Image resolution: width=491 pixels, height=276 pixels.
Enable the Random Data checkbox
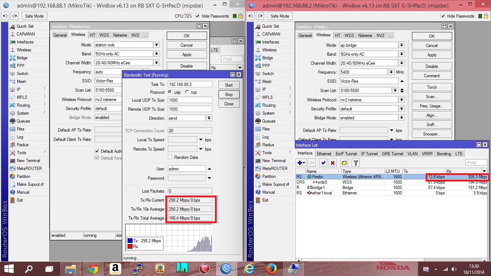170,157
